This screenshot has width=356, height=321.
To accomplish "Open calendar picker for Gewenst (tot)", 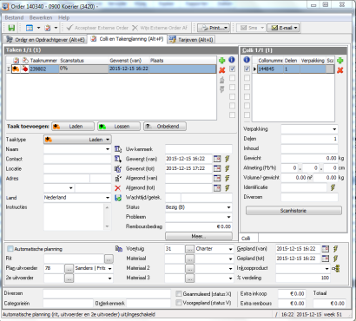I will 217,168.
